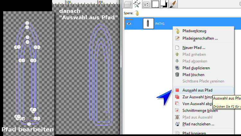Click the Pfad löschen trash icon
The width and height of the screenshot is (241, 136).
[177, 75]
